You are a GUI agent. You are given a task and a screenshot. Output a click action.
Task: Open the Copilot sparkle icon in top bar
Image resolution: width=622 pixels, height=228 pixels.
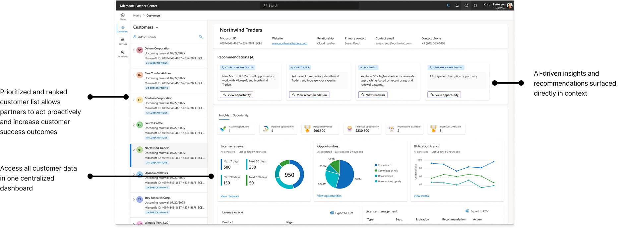[x=448, y=5]
